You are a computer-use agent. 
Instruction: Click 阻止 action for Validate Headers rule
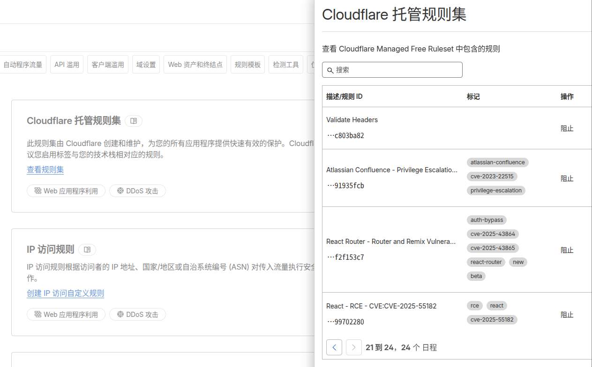pyautogui.click(x=567, y=128)
